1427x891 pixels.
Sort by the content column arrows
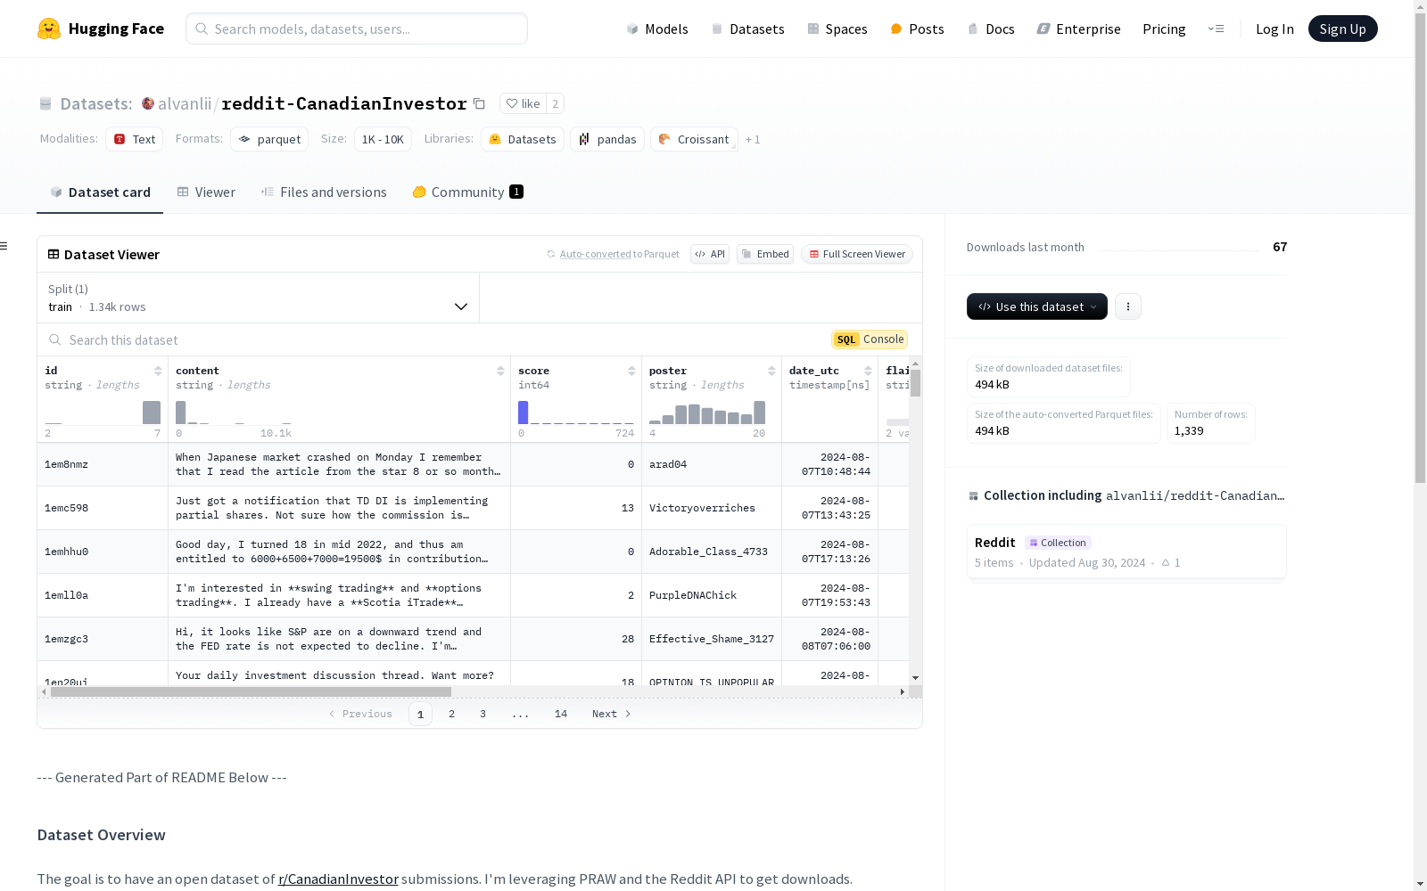point(500,371)
